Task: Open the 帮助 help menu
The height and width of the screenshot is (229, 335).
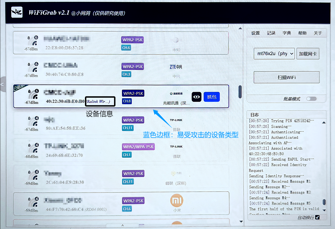Action: [x=302, y=33]
